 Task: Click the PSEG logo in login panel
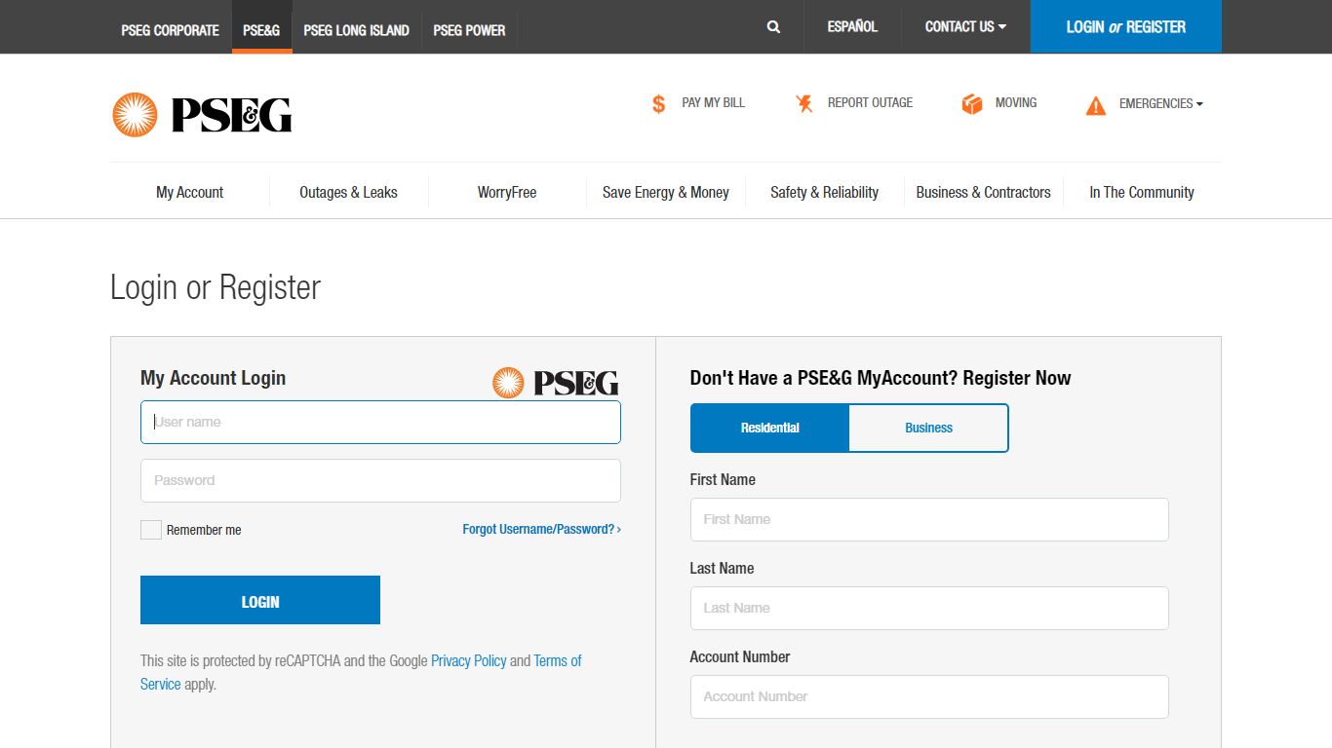coord(556,383)
